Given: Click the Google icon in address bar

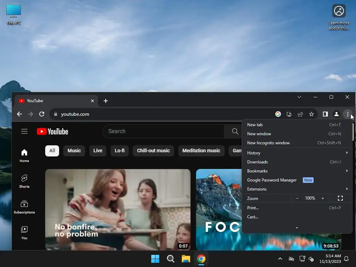Looking at the screenshot, I should [x=278, y=114].
